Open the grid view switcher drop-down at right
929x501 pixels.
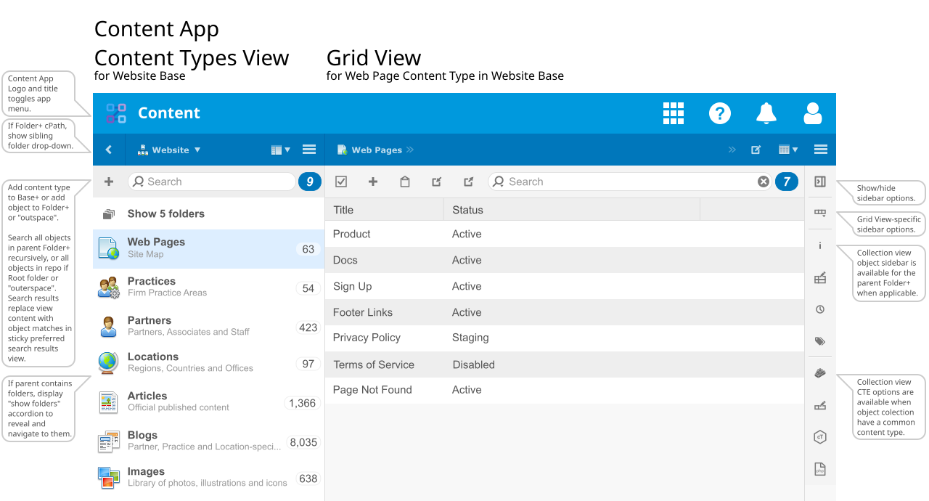[787, 150]
